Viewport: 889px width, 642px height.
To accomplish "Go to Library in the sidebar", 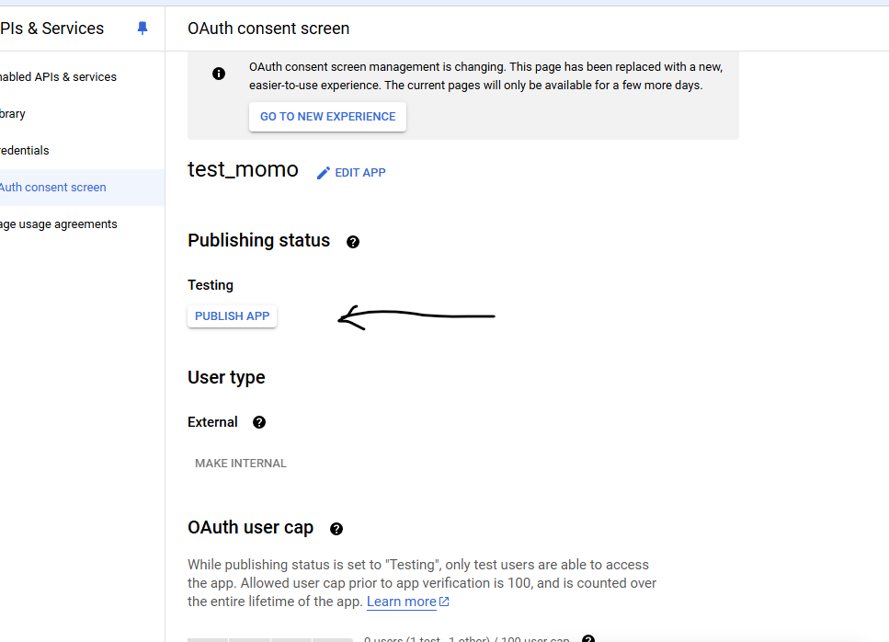I will [13, 114].
